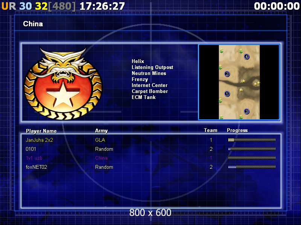The width and height of the screenshot is (301, 225).
Task: Select start position 1 on minimap
Action: [227, 94]
